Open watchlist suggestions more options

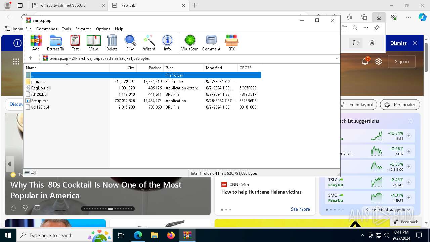coord(410,121)
